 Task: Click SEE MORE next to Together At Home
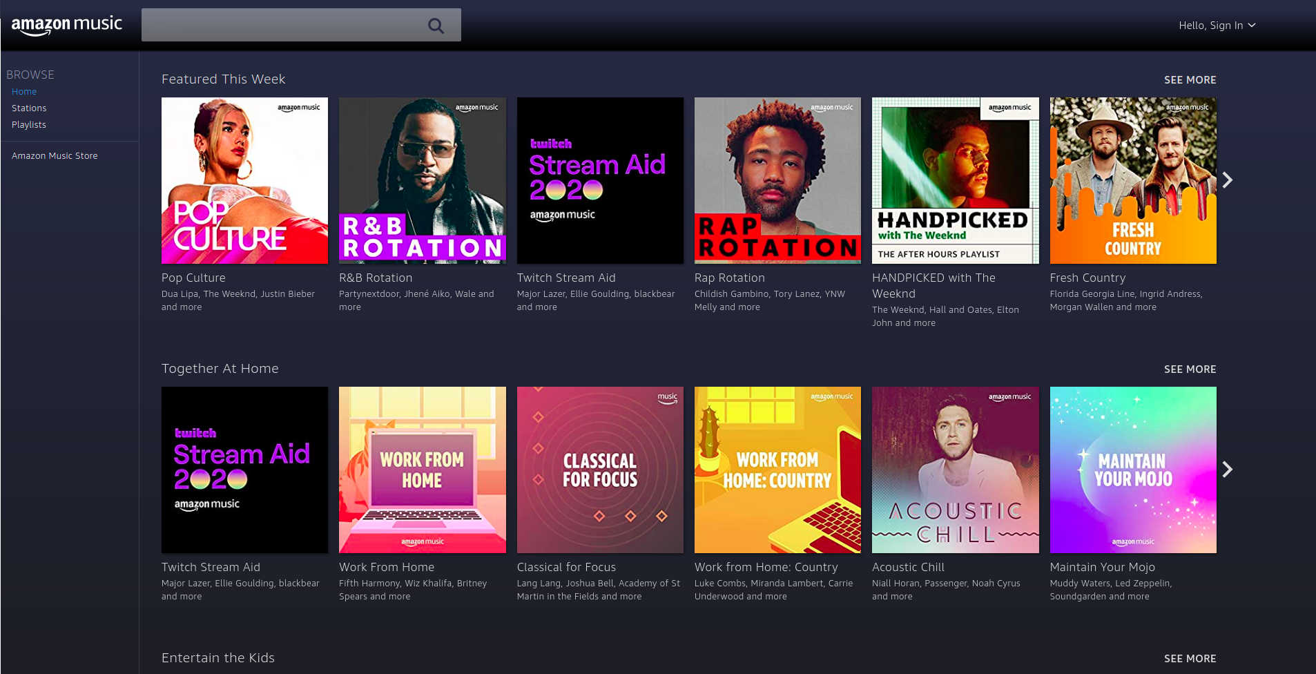1190,369
